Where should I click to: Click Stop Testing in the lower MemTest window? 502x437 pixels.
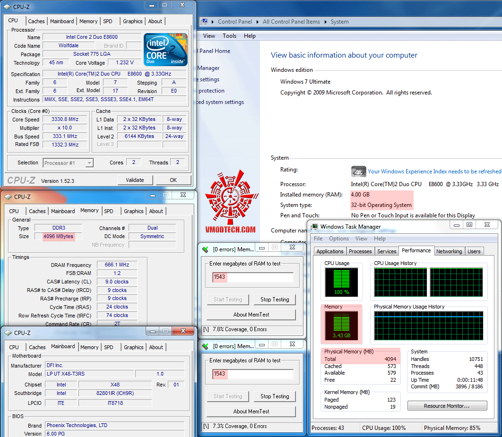coord(275,396)
